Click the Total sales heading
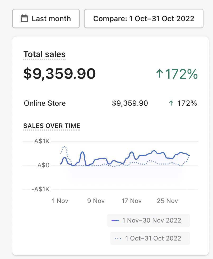Viewport: 213px width, 259px height. (44, 54)
